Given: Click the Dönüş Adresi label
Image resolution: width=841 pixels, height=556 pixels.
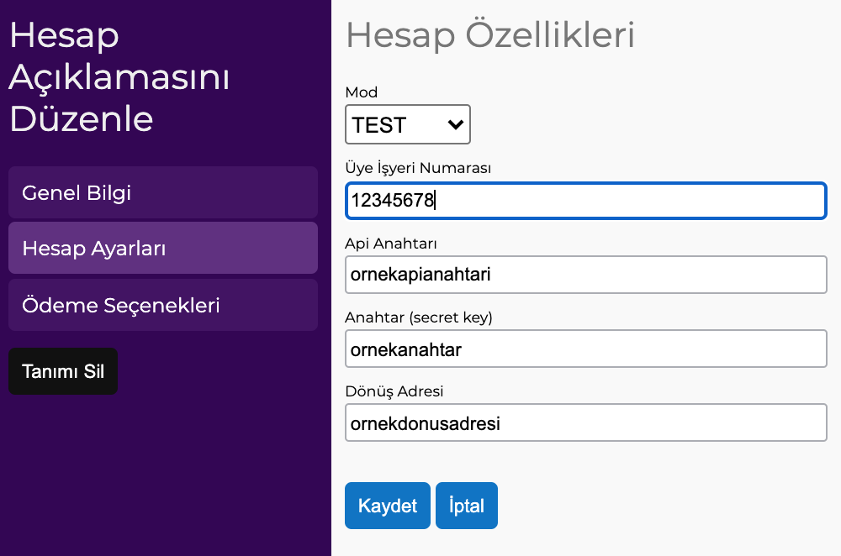Looking at the screenshot, I should pyautogui.click(x=394, y=391).
